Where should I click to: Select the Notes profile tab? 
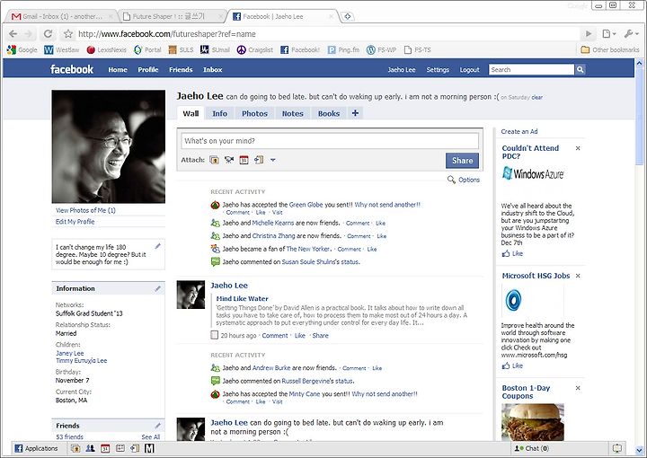[293, 113]
